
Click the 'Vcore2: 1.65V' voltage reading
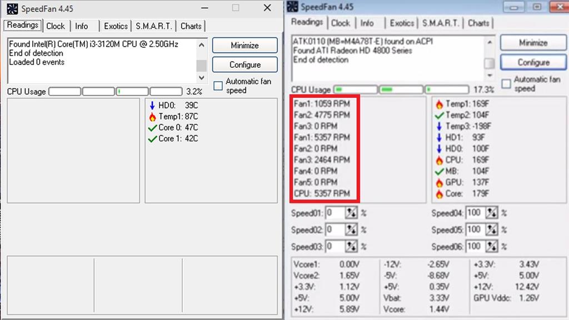click(327, 276)
